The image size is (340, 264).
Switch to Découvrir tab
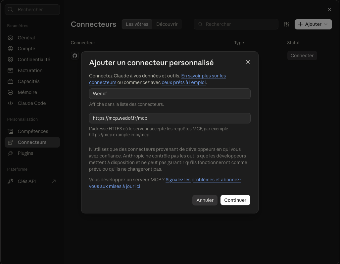(x=167, y=24)
